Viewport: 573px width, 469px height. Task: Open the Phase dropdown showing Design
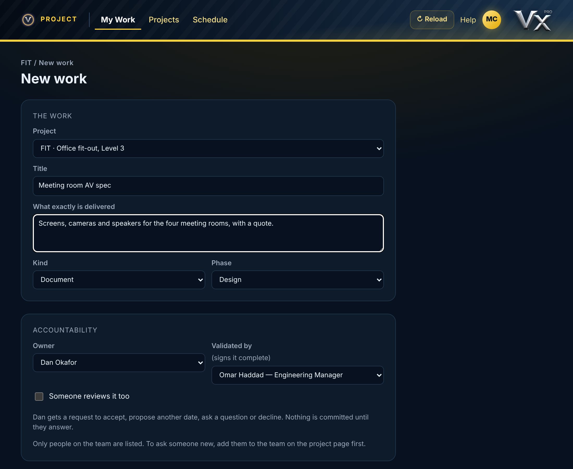pyautogui.click(x=297, y=280)
